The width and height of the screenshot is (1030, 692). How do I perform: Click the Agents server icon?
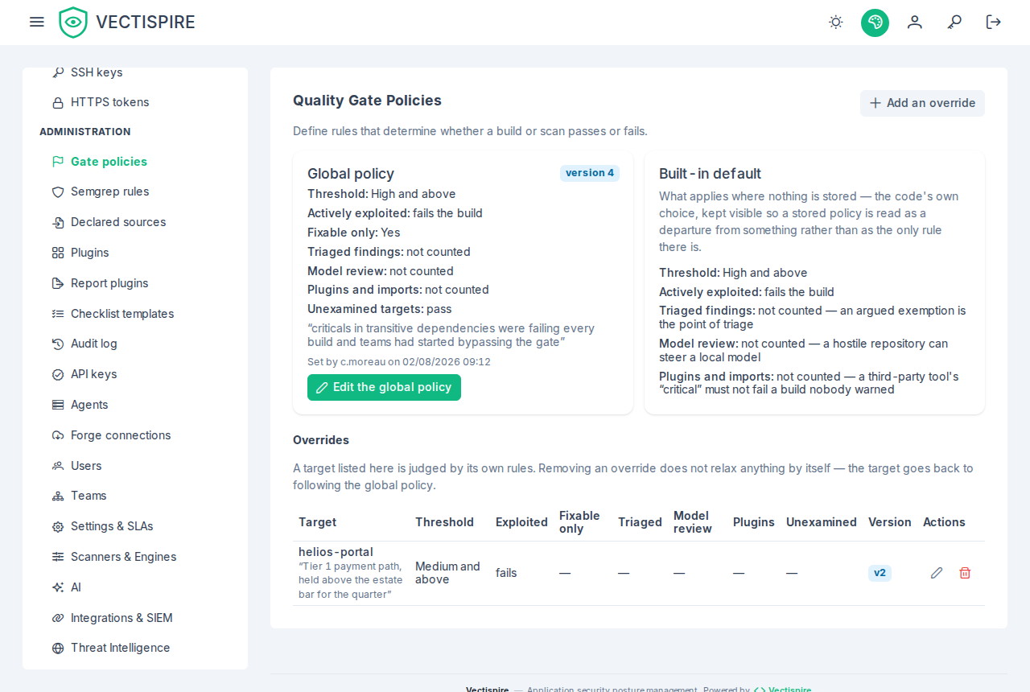point(58,405)
